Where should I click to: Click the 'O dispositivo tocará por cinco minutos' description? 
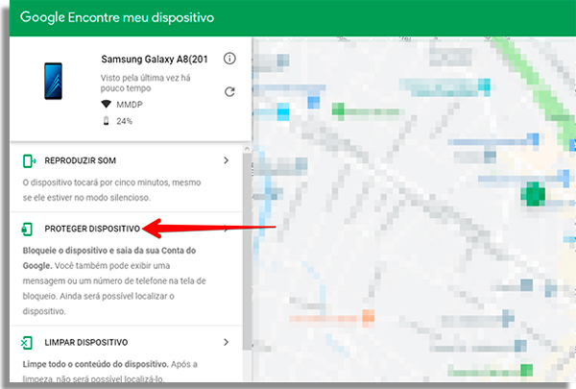tap(111, 190)
